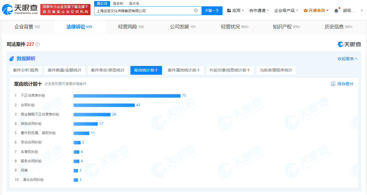This screenshot has height=195, width=367.
Task: Click the 开通会员 crown icon
Action: point(305,11)
